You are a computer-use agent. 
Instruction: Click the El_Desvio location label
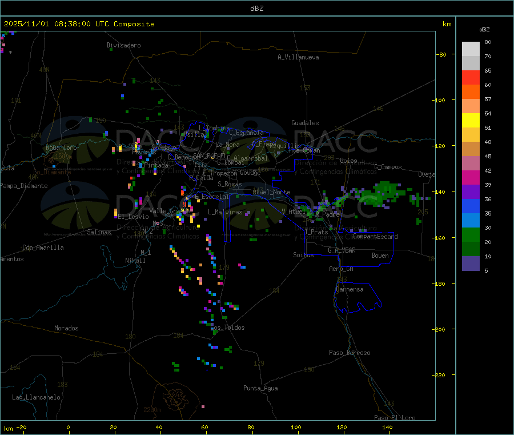click(133, 217)
